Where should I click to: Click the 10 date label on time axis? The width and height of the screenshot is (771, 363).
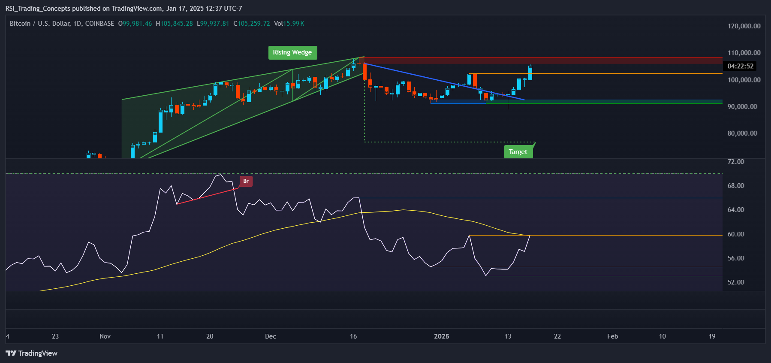(x=663, y=336)
